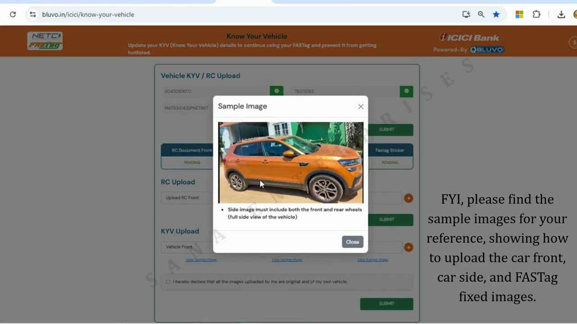Click the side image wheels instruction text

point(295,213)
